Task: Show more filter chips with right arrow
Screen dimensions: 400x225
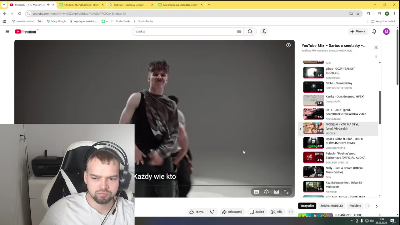Action: [376, 206]
